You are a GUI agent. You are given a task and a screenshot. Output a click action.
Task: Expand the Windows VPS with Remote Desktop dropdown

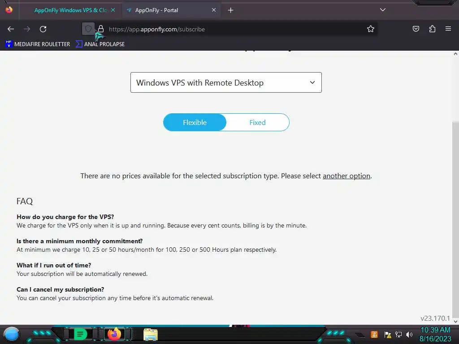point(226,82)
